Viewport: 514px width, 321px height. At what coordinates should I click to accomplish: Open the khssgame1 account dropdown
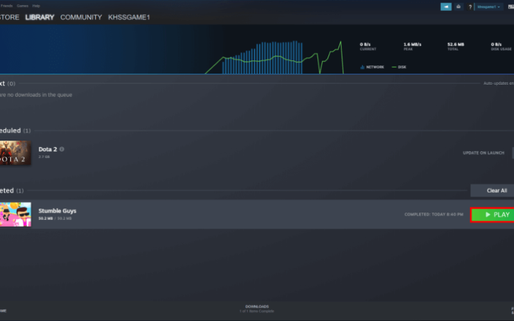pyautogui.click(x=488, y=7)
